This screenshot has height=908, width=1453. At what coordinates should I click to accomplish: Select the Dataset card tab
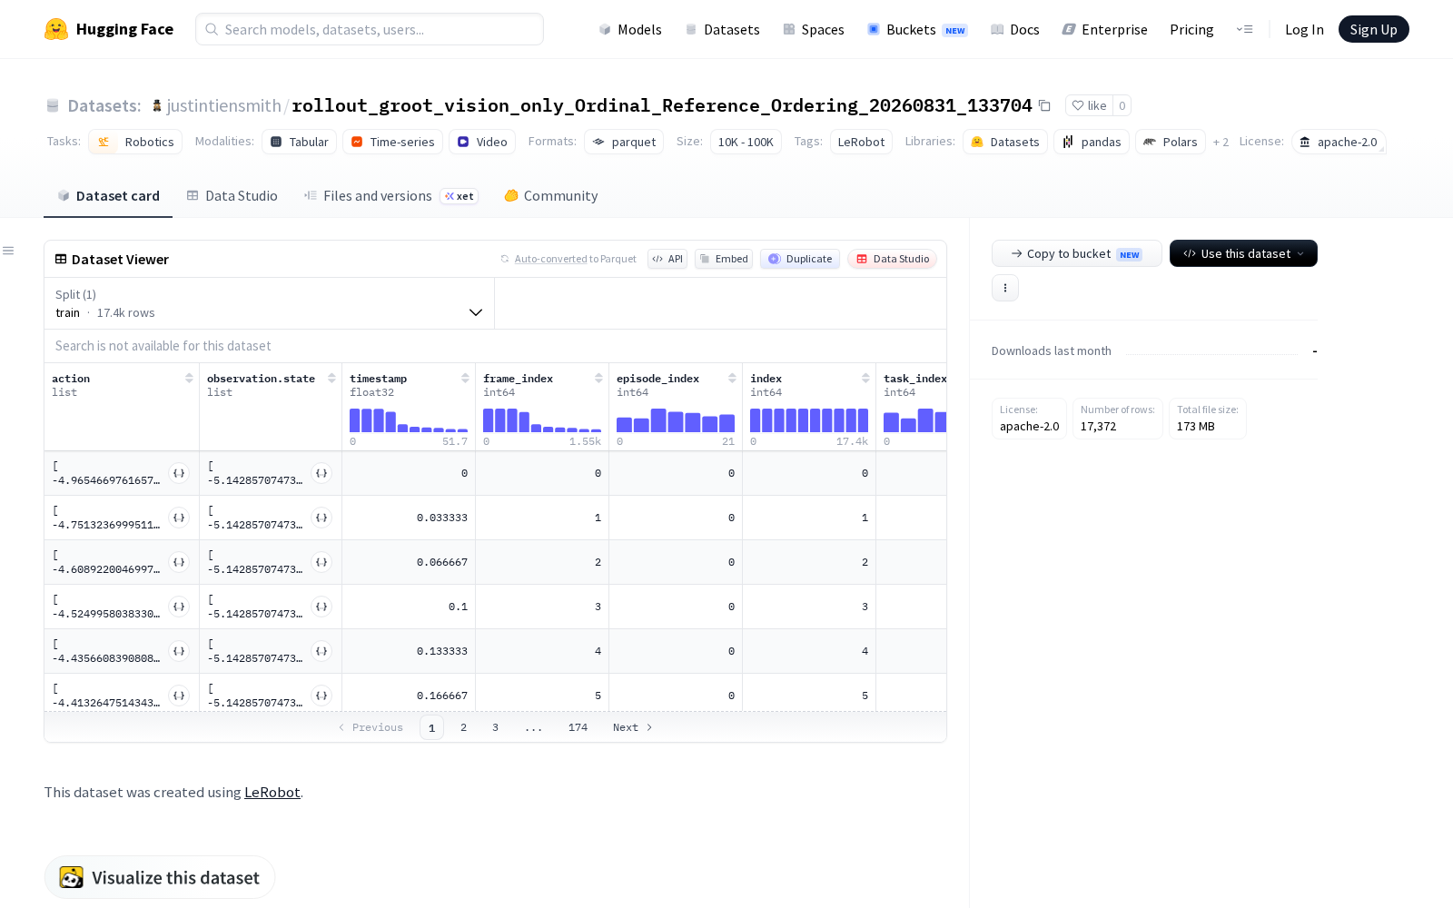[x=108, y=195]
